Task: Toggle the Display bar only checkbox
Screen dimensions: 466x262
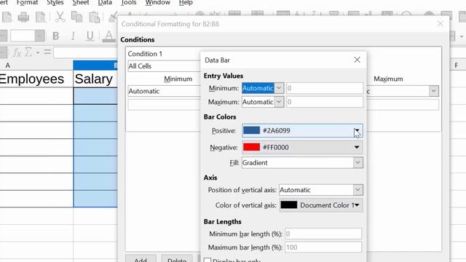Action: [207, 261]
